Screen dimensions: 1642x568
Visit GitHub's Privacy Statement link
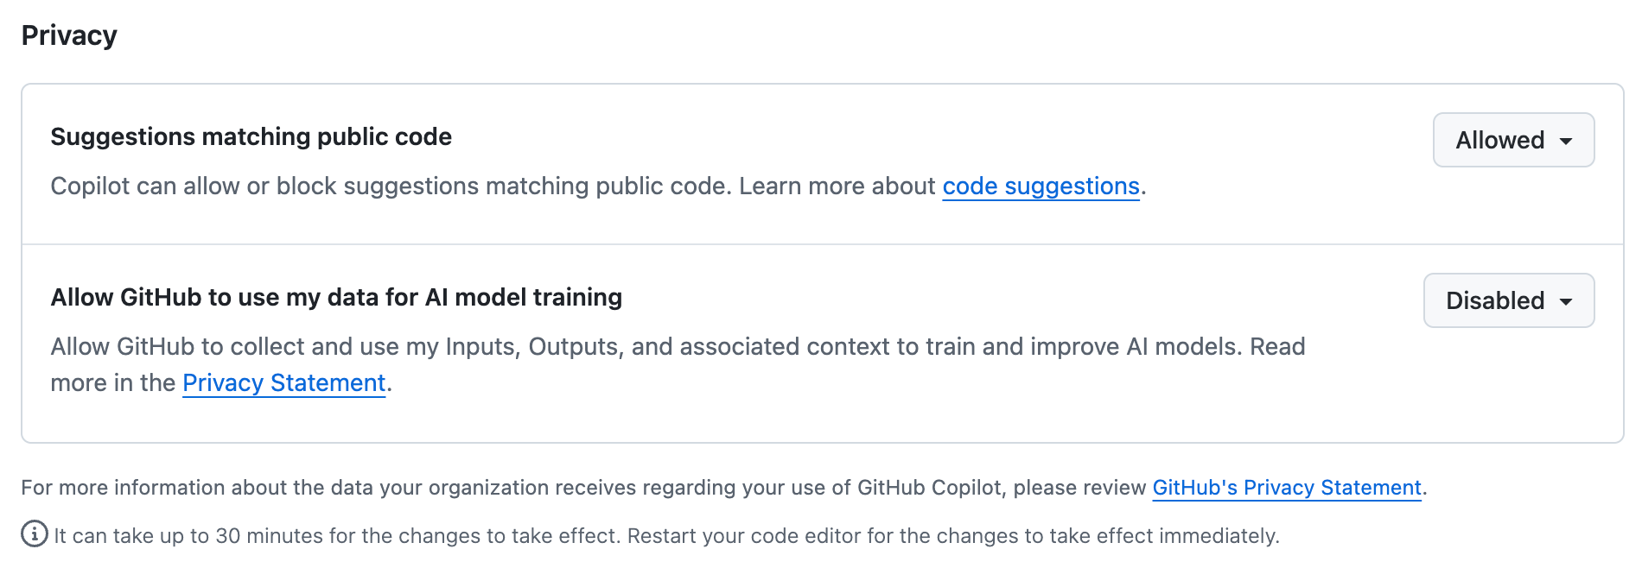pyautogui.click(x=1287, y=488)
